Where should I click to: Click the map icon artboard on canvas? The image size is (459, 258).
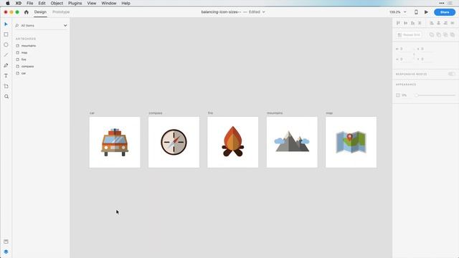[351, 142]
